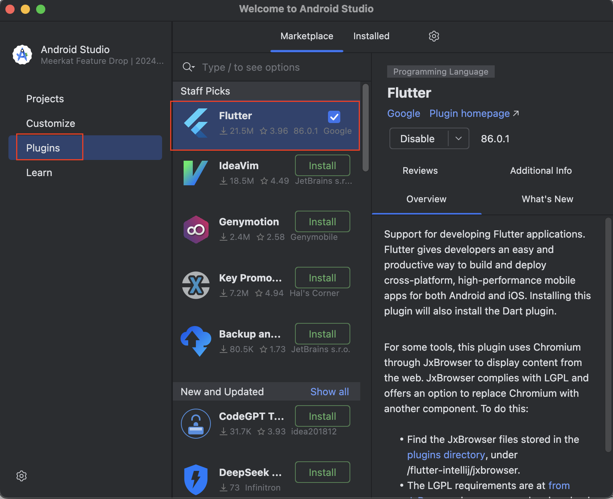Viewport: 613px width, 499px height.
Task: Click the plugin list scrollbar
Action: point(366,128)
